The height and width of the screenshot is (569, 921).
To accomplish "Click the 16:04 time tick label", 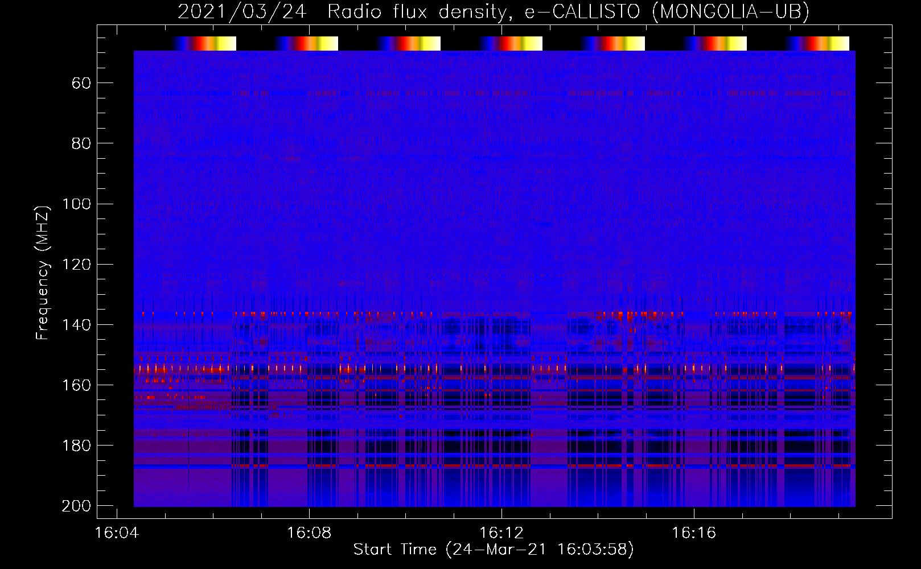I will coord(117,533).
